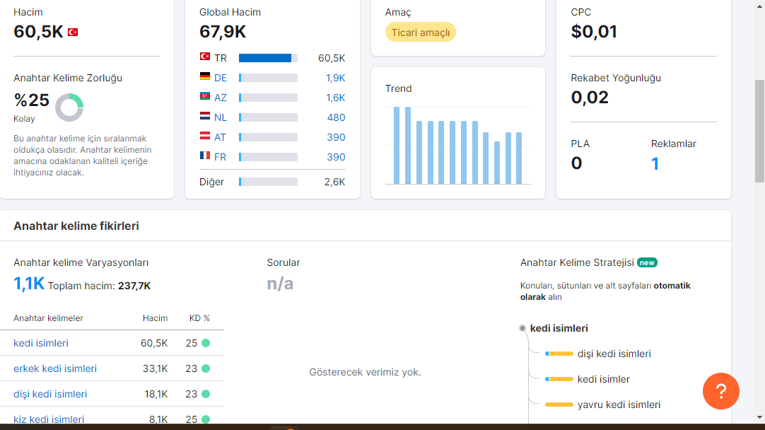Click the page vertical scrollbar thumb
The width and height of the screenshot is (765, 430).
[x=759, y=131]
